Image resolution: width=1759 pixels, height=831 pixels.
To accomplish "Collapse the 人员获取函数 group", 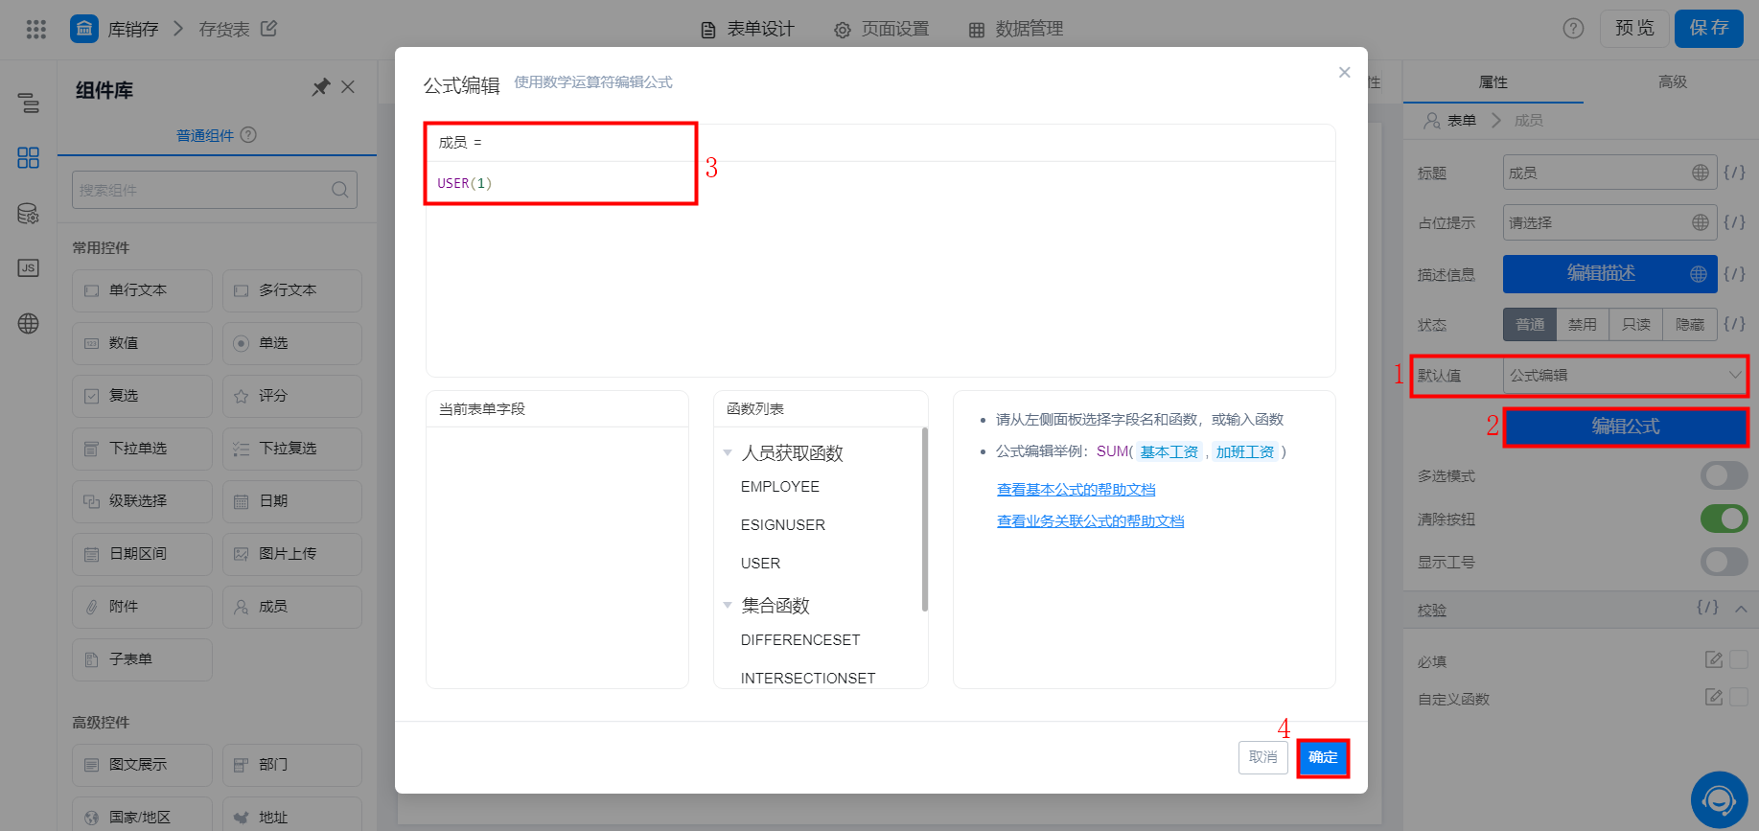I will coord(728,452).
